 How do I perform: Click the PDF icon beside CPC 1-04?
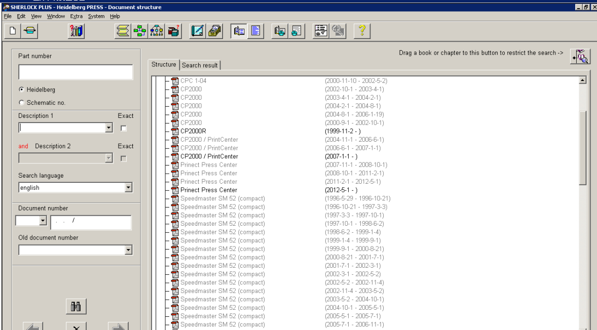[175, 80]
